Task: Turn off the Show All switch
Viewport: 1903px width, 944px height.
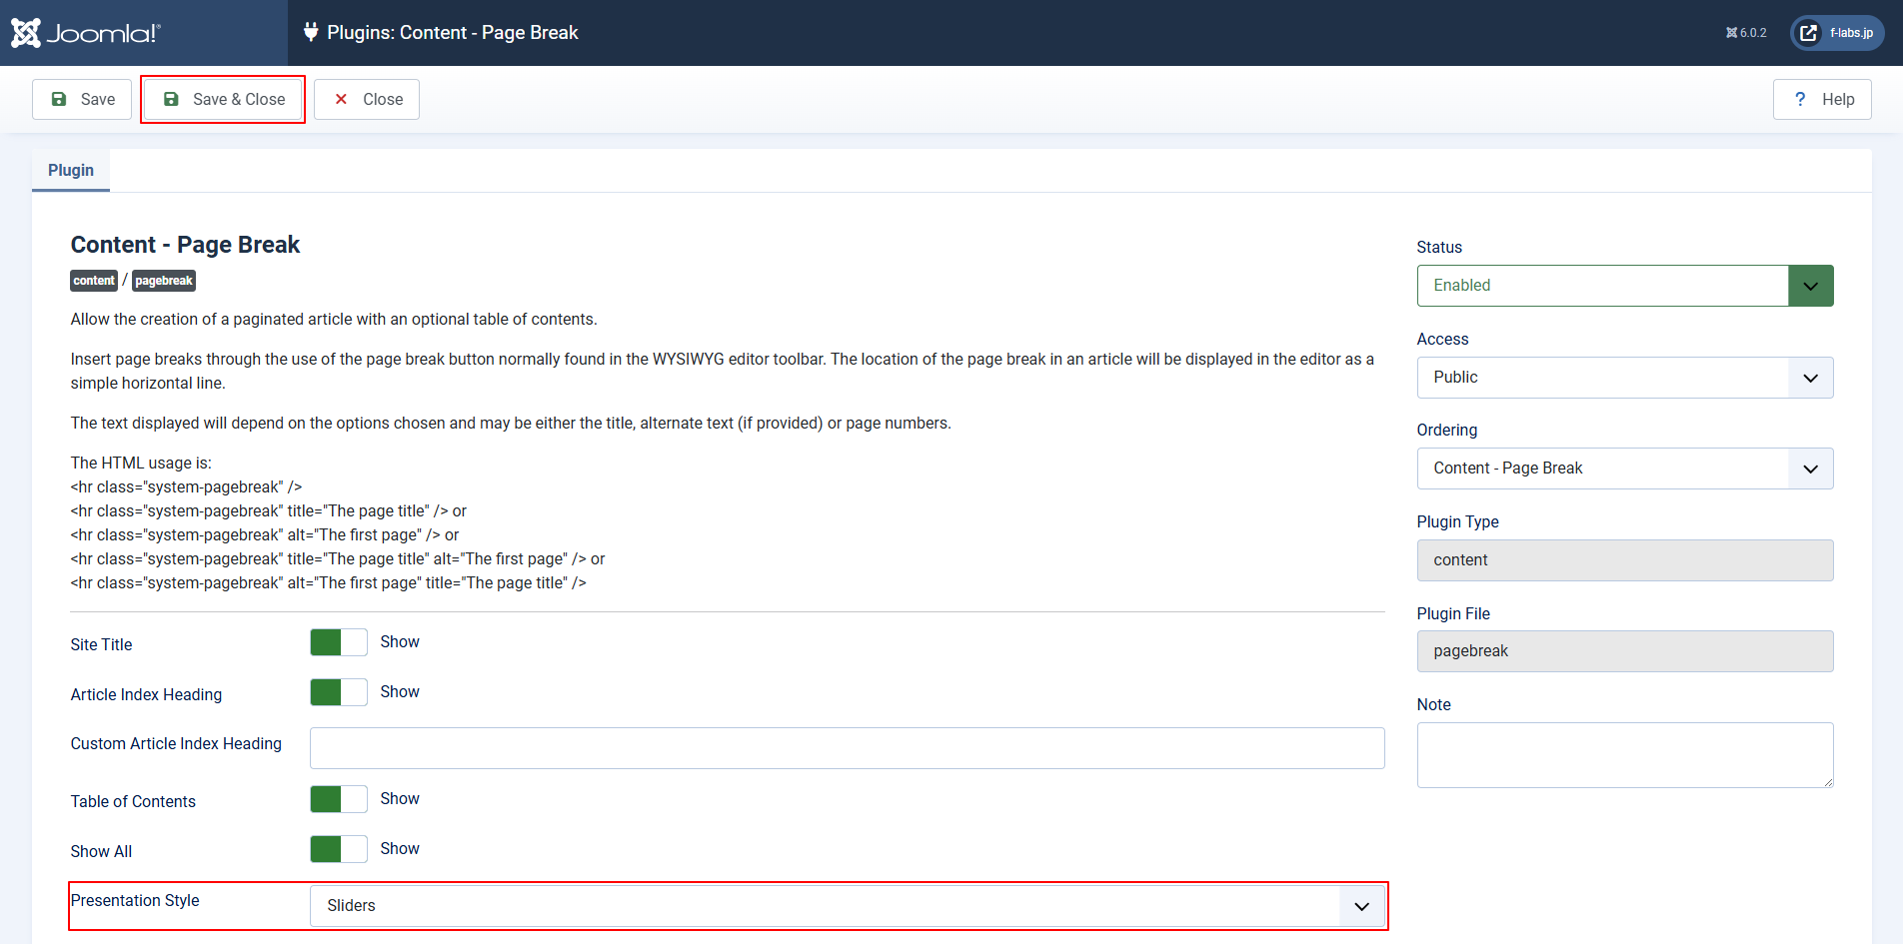Action: 339,849
